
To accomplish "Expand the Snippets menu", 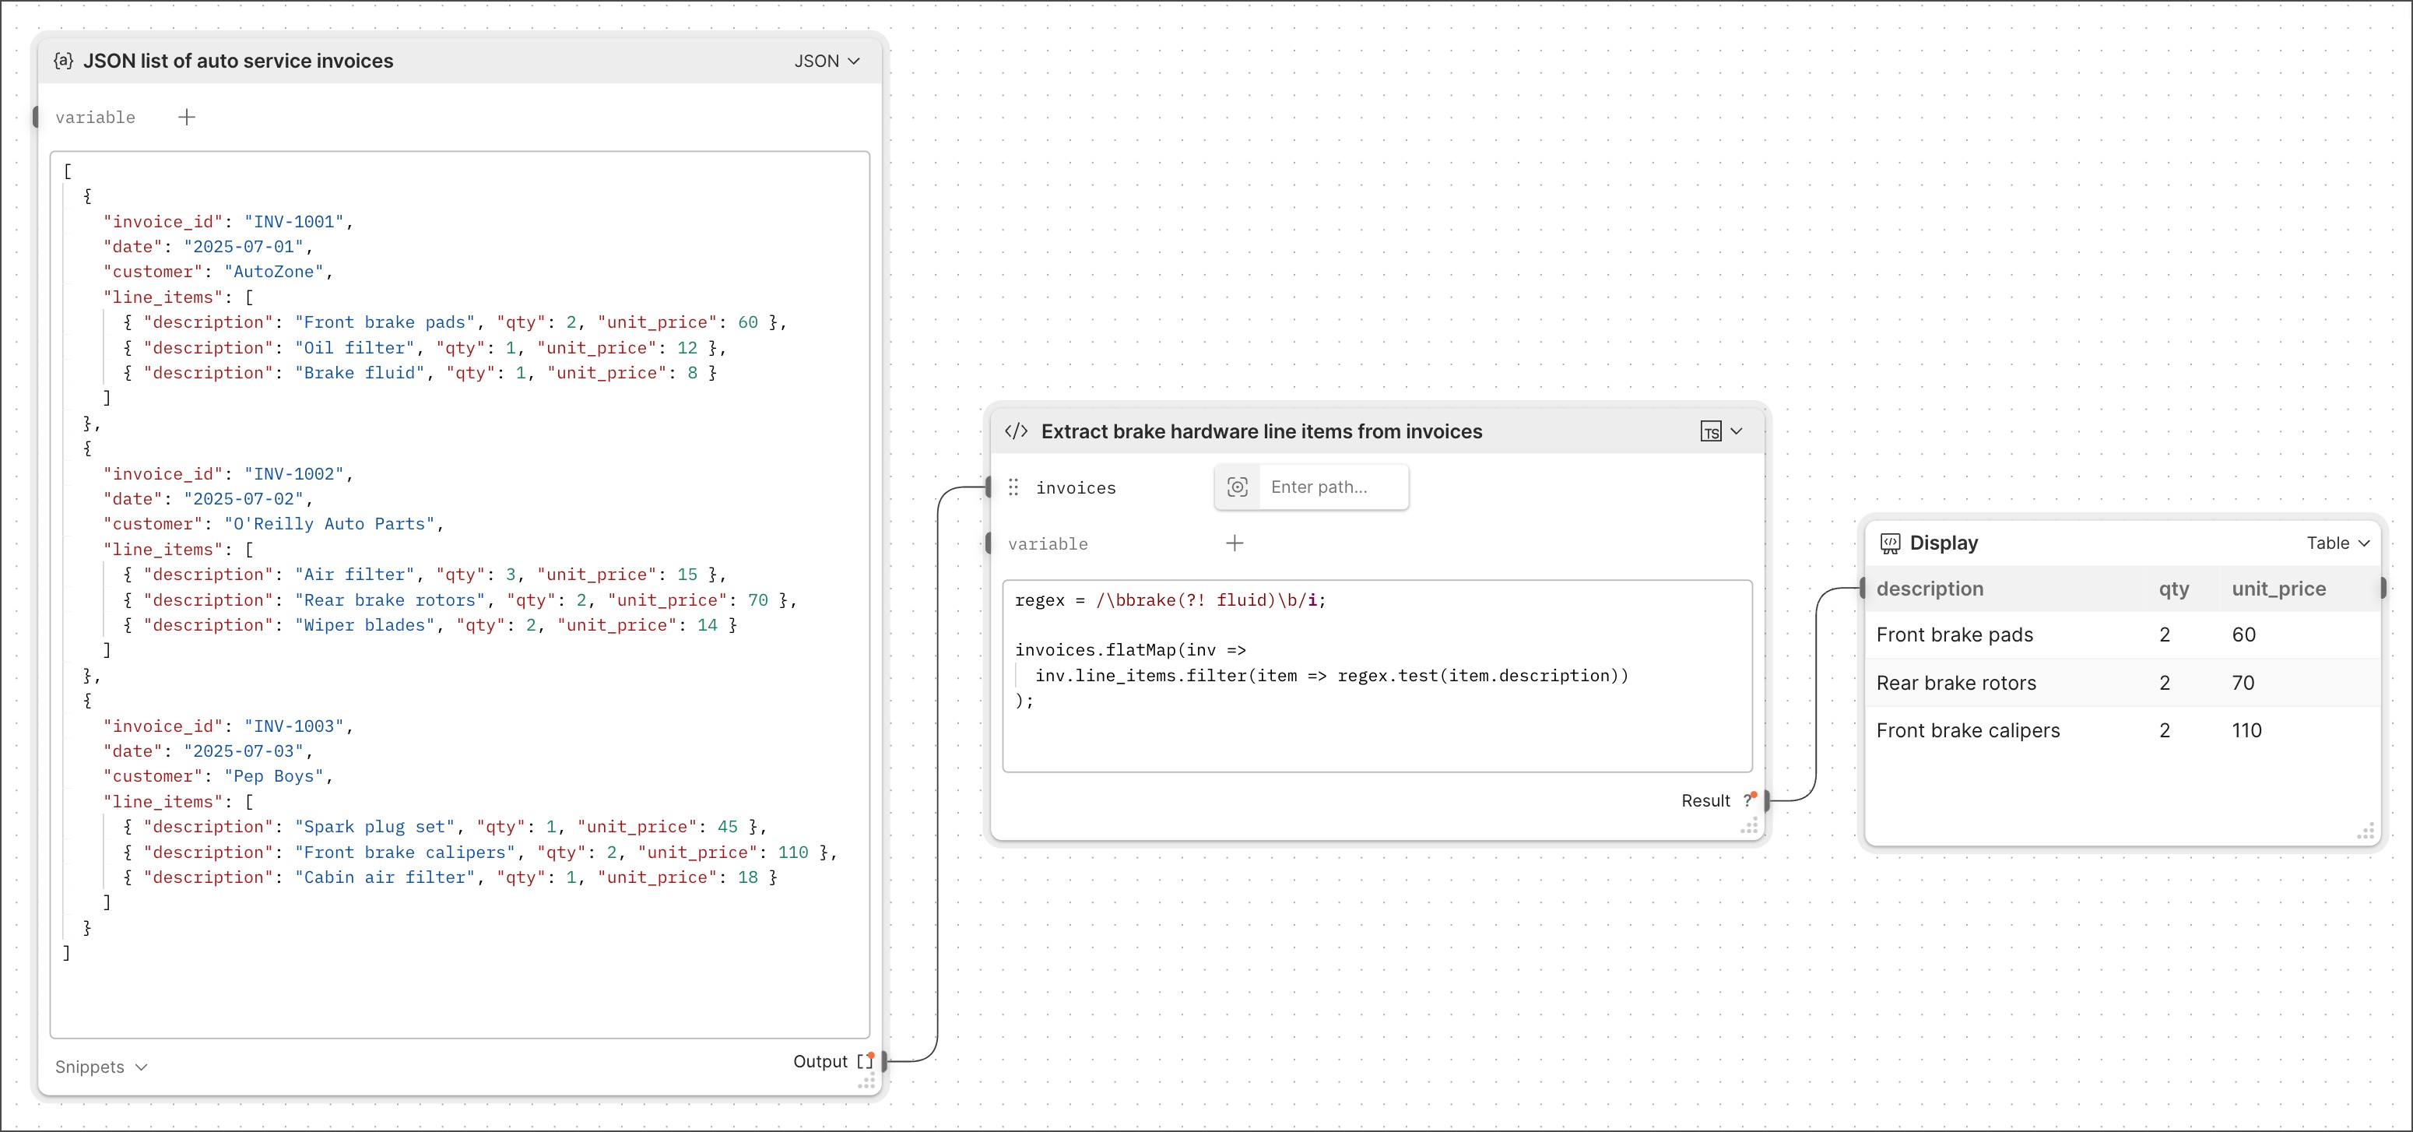I will tap(101, 1067).
